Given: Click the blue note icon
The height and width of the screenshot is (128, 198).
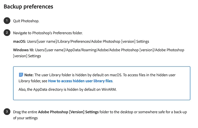Looking at the screenshot, I should point(21,75).
